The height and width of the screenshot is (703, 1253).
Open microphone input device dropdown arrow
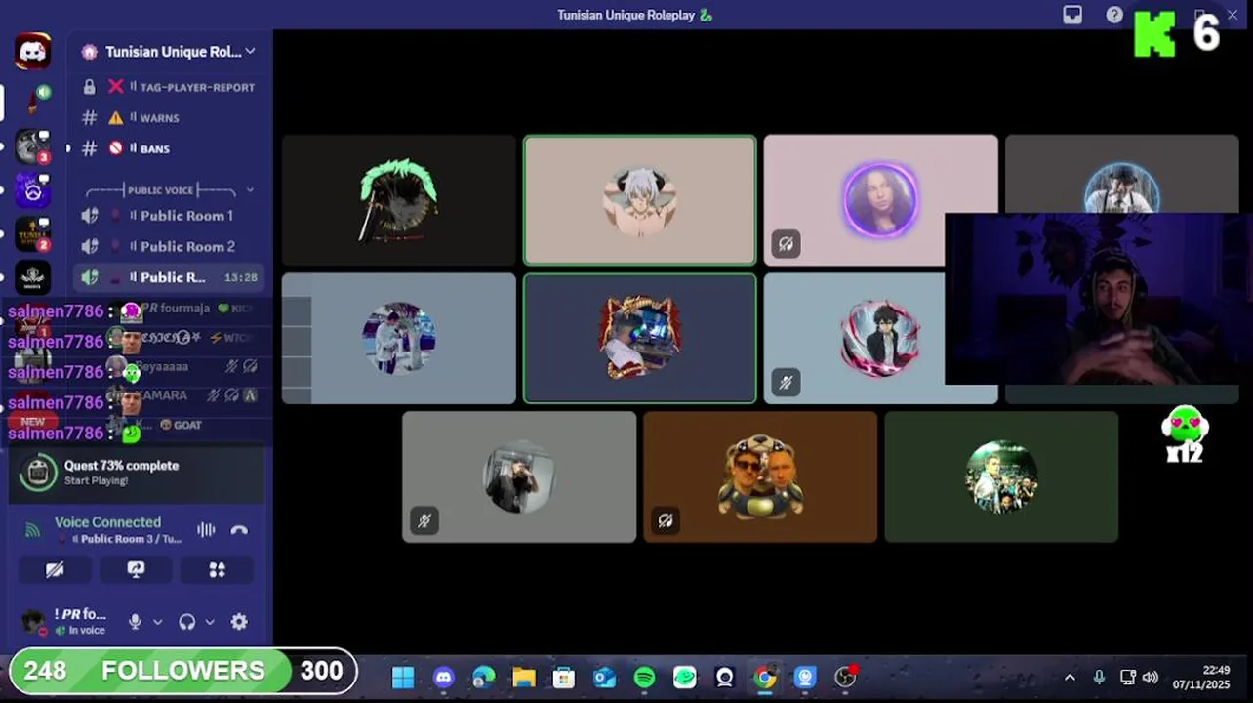point(157,622)
